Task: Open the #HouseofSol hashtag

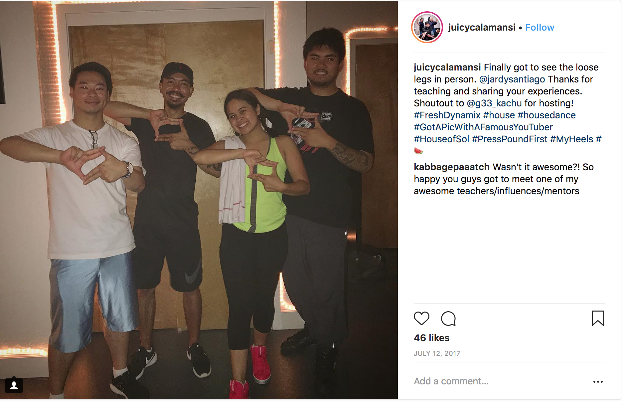Action: tap(441, 139)
